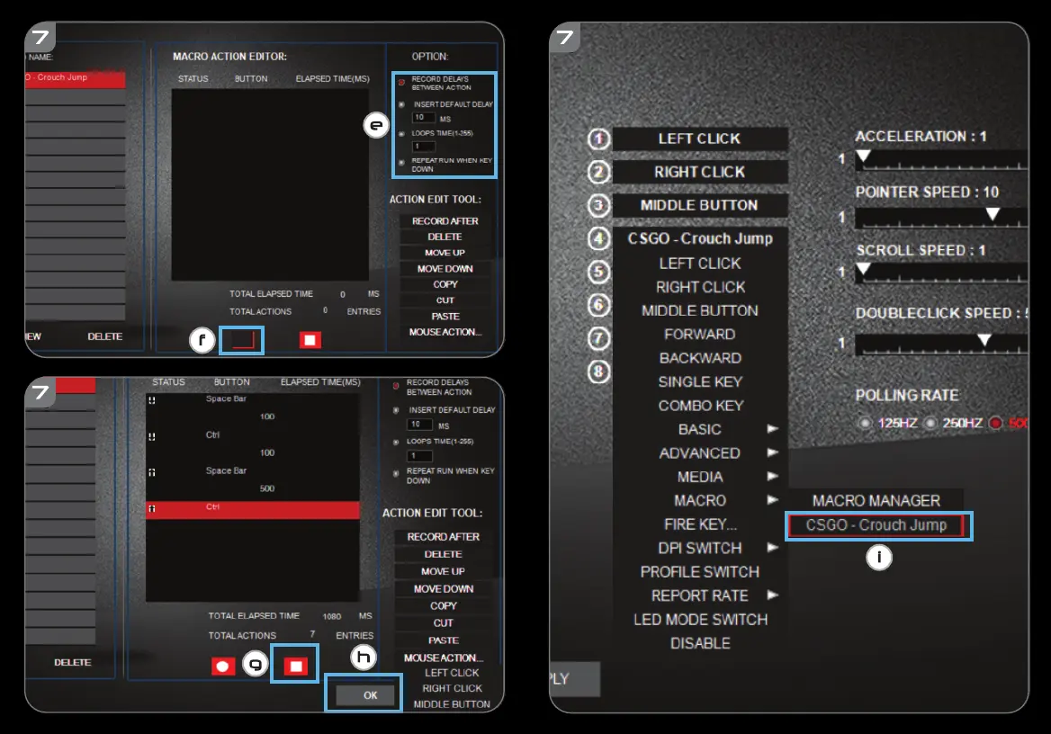Click RECORD AFTER in the upper action edit tool

click(x=445, y=221)
